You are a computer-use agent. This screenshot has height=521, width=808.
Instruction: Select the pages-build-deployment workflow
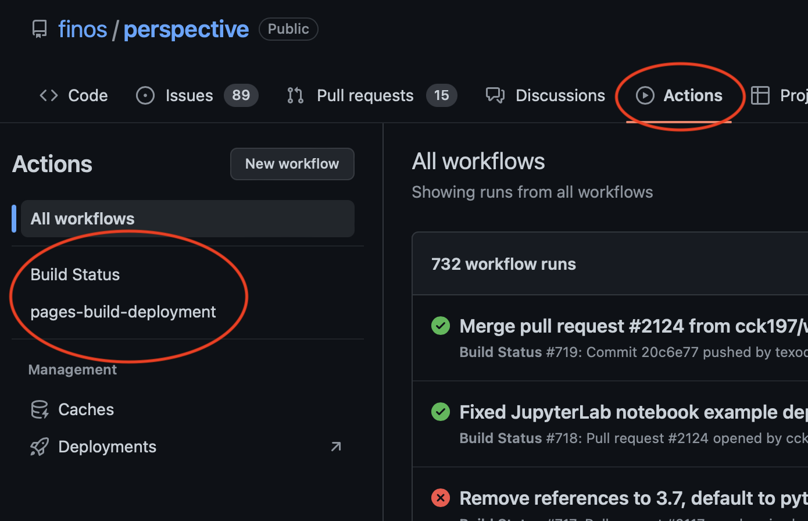click(123, 312)
